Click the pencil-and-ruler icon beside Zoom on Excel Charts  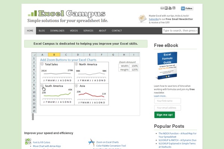(x=91, y=142)
